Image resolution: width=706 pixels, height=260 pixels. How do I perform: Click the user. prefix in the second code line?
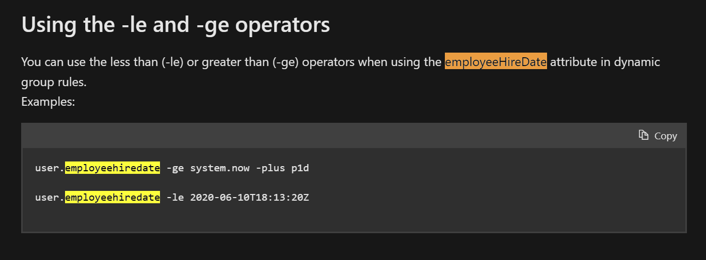(50, 198)
